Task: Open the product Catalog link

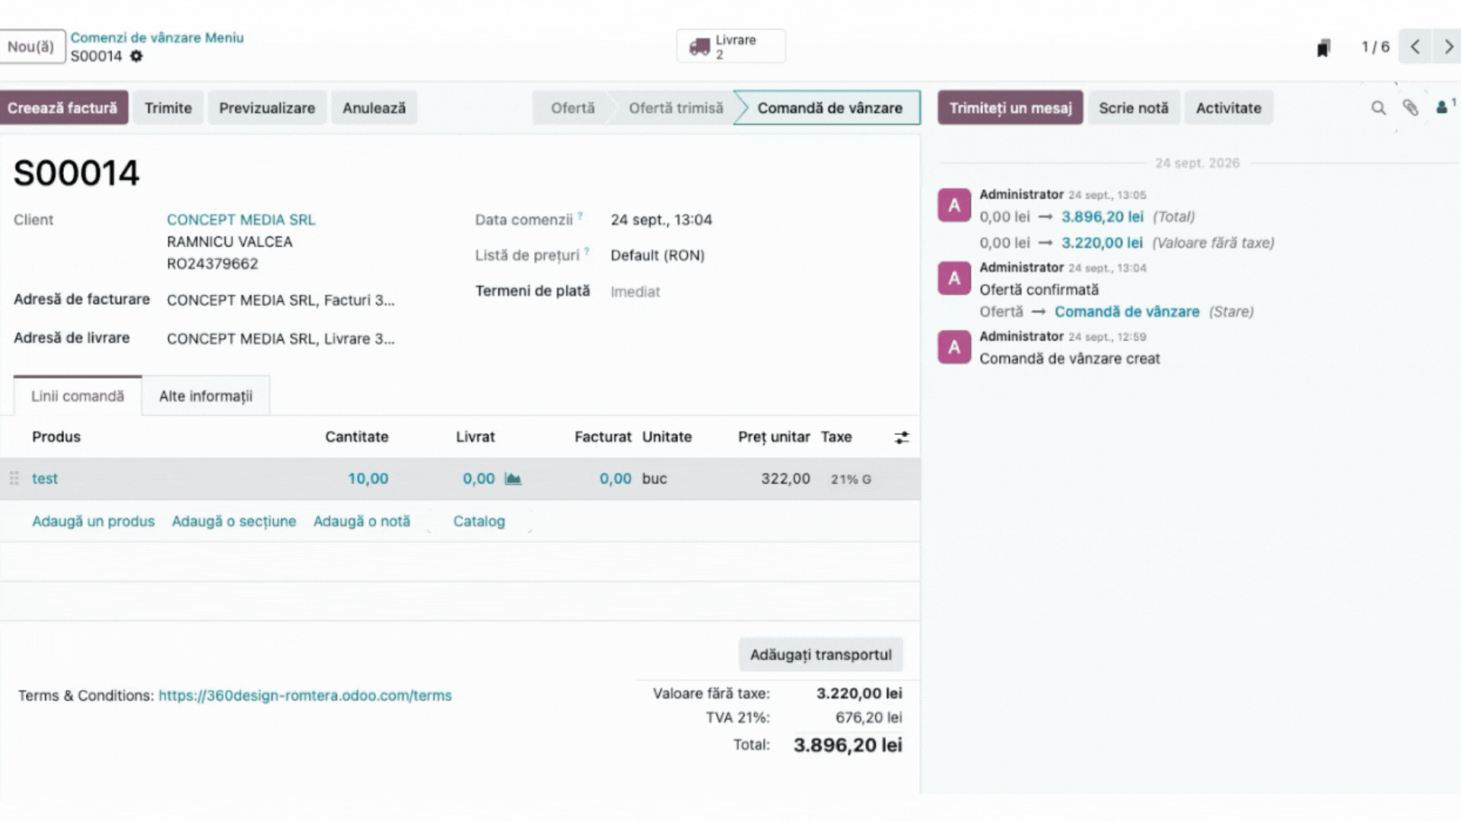Action: [479, 521]
